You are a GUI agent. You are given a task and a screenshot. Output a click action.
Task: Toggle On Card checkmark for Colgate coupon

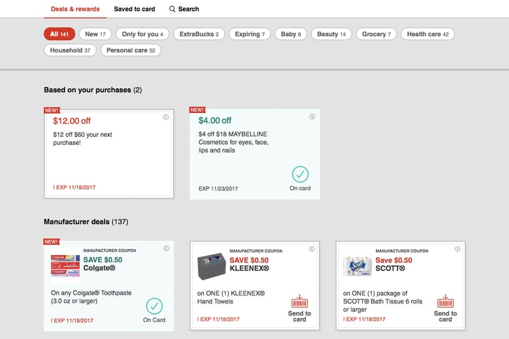click(154, 306)
